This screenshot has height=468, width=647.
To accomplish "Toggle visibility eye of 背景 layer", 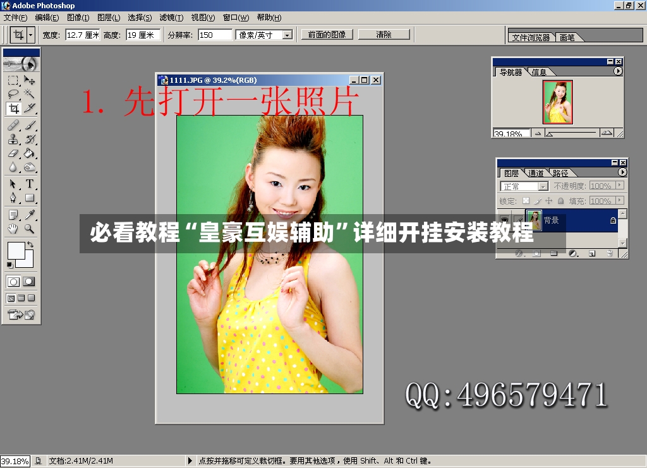I will [504, 220].
